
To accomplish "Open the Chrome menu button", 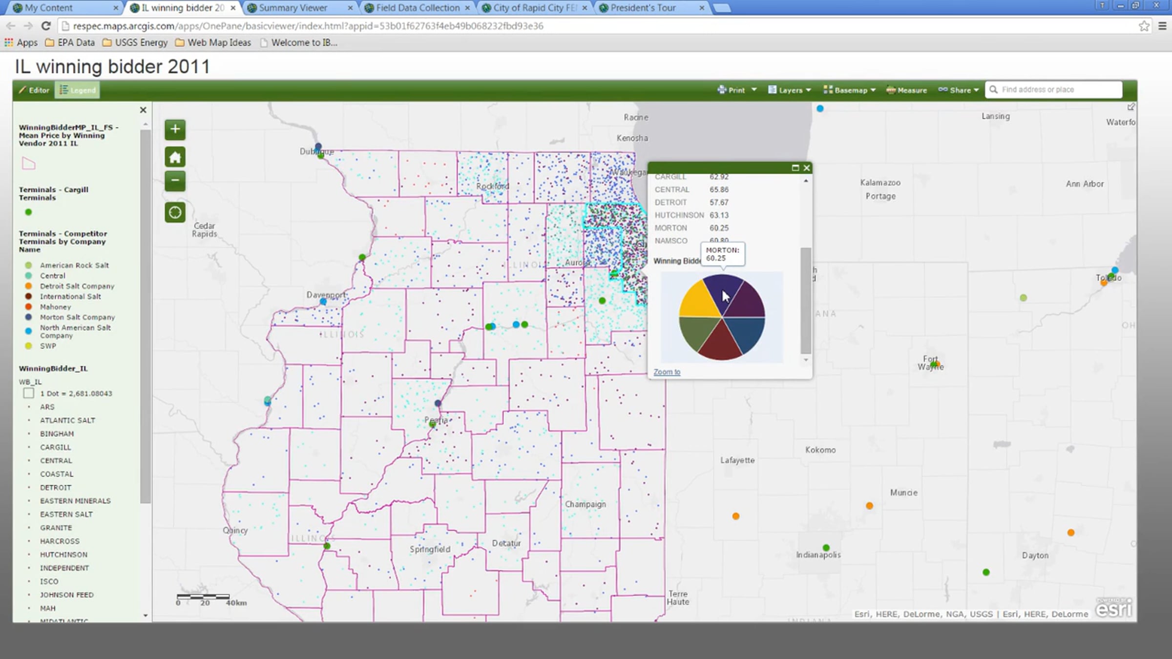I will (x=1163, y=26).
